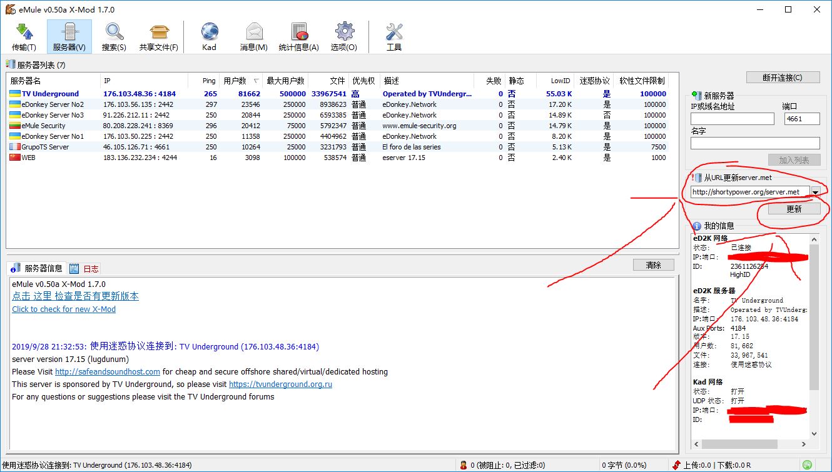Open the 选项(O) options gear

coord(344,36)
